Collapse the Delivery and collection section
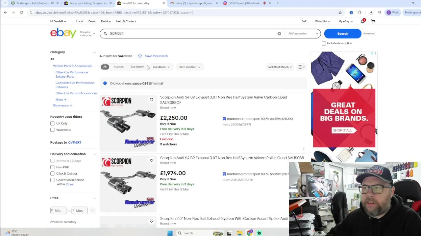 pyautogui.click(x=94, y=154)
